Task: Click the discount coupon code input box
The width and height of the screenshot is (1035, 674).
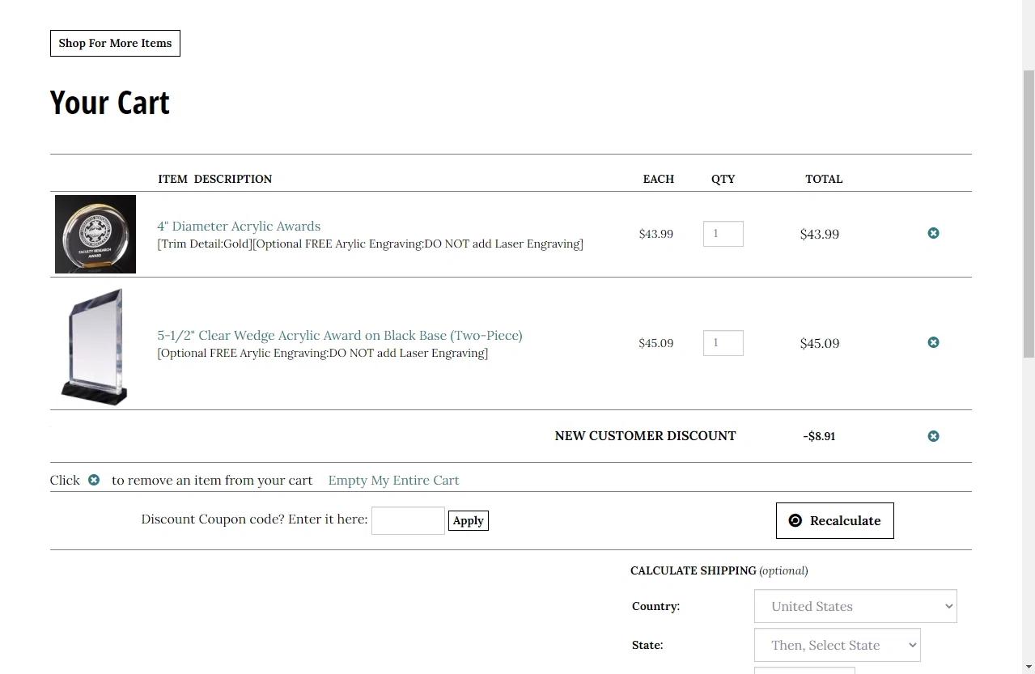Action: tap(408, 520)
